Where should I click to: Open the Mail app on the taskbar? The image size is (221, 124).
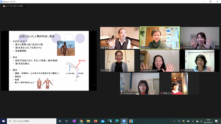pos(103,121)
